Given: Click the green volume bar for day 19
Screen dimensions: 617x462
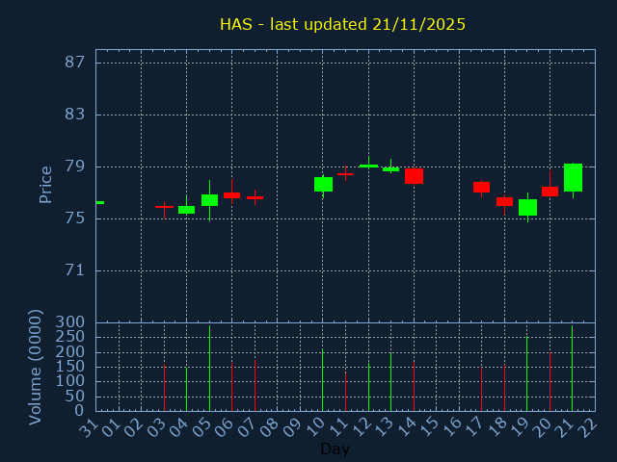Looking at the screenshot, I should tap(527, 373).
